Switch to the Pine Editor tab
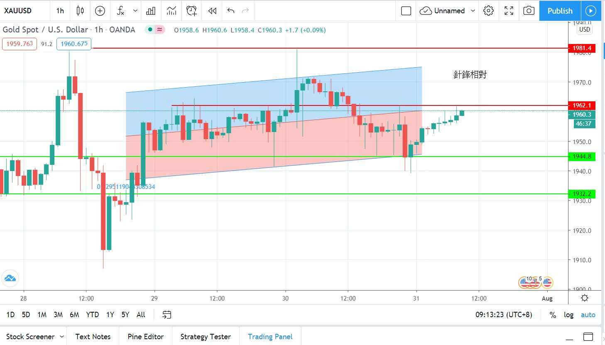Viewport: 605px width, 345px height. tap(145, 336)
